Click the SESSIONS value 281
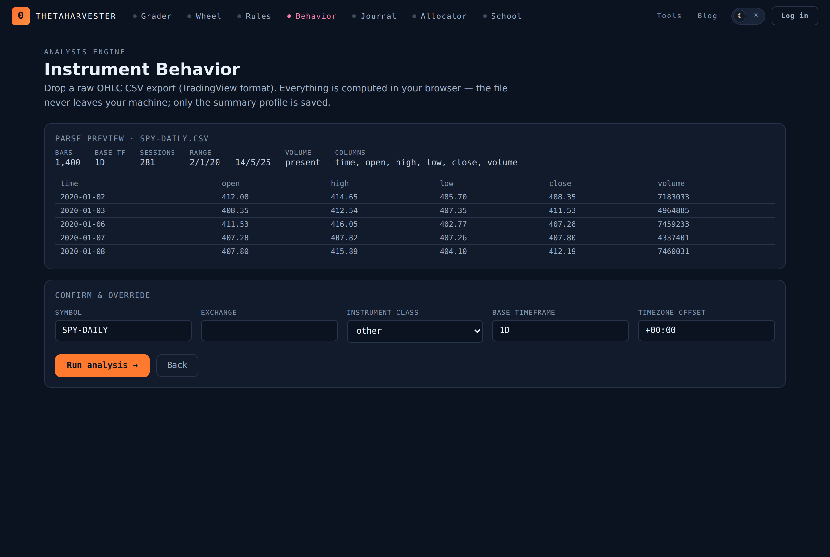 148,163
